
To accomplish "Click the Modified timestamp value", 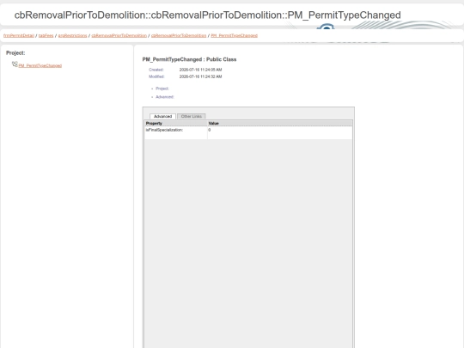I will pyautogui.click(x=200, y=76).
